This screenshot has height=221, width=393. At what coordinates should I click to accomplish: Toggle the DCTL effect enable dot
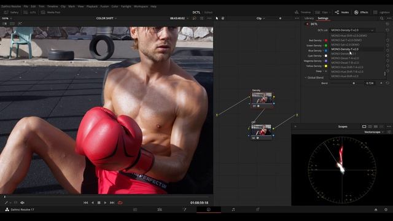coord(307,24)
